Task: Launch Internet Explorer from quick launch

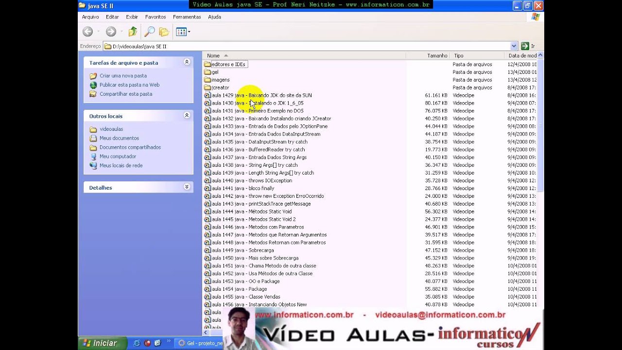Action: click(137, 343)
